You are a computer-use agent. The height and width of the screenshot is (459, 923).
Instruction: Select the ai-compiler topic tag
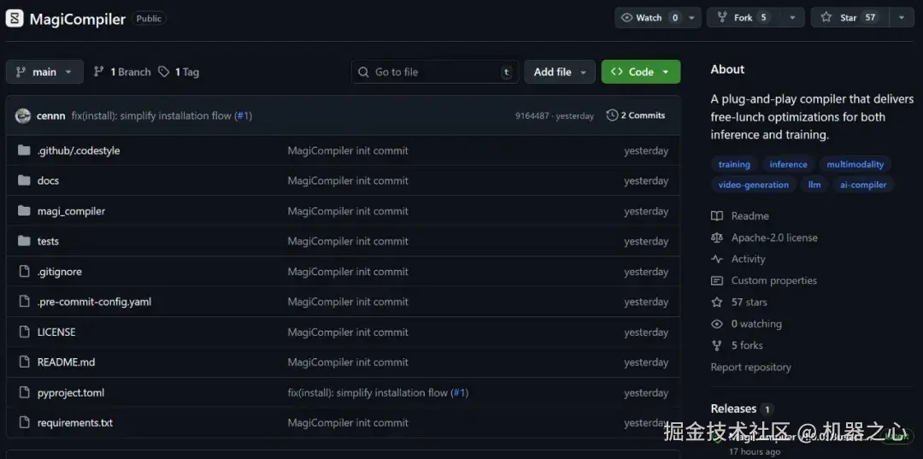point(863,185)
